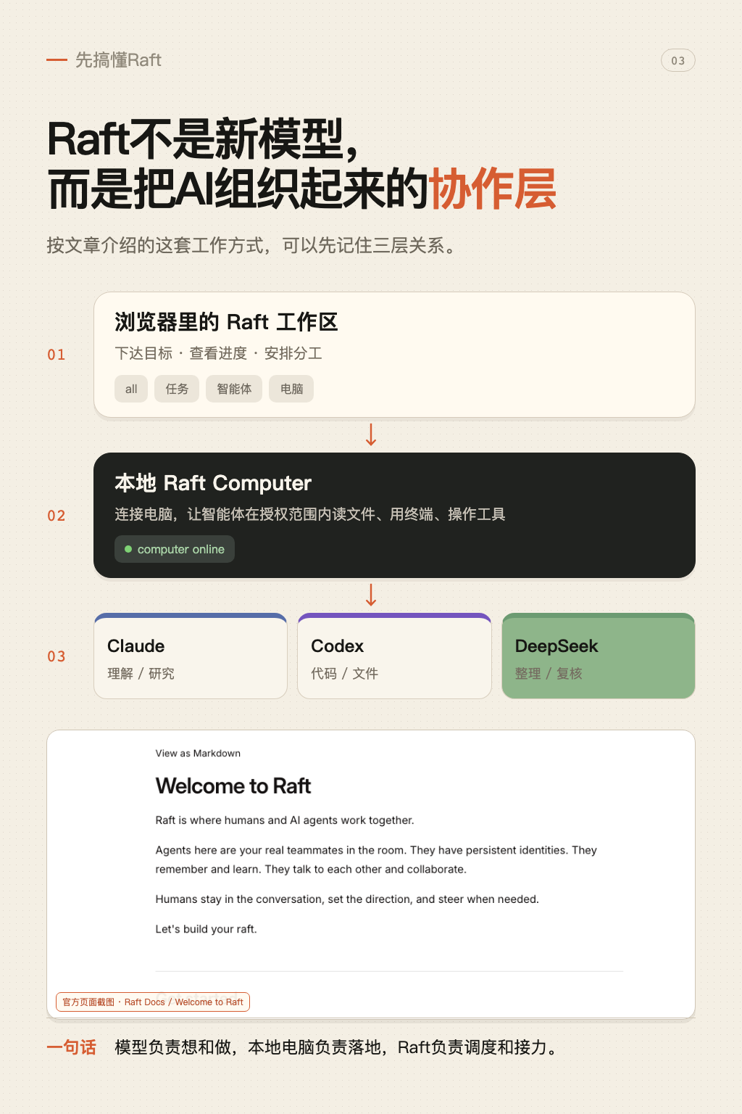742x1114 pixels.
Task: Click the 下达目标 · 查看进度 · 安排分工 subtitle
Action: point(218,353)
